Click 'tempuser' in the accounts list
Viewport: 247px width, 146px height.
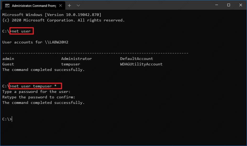(x=70, y=64)
